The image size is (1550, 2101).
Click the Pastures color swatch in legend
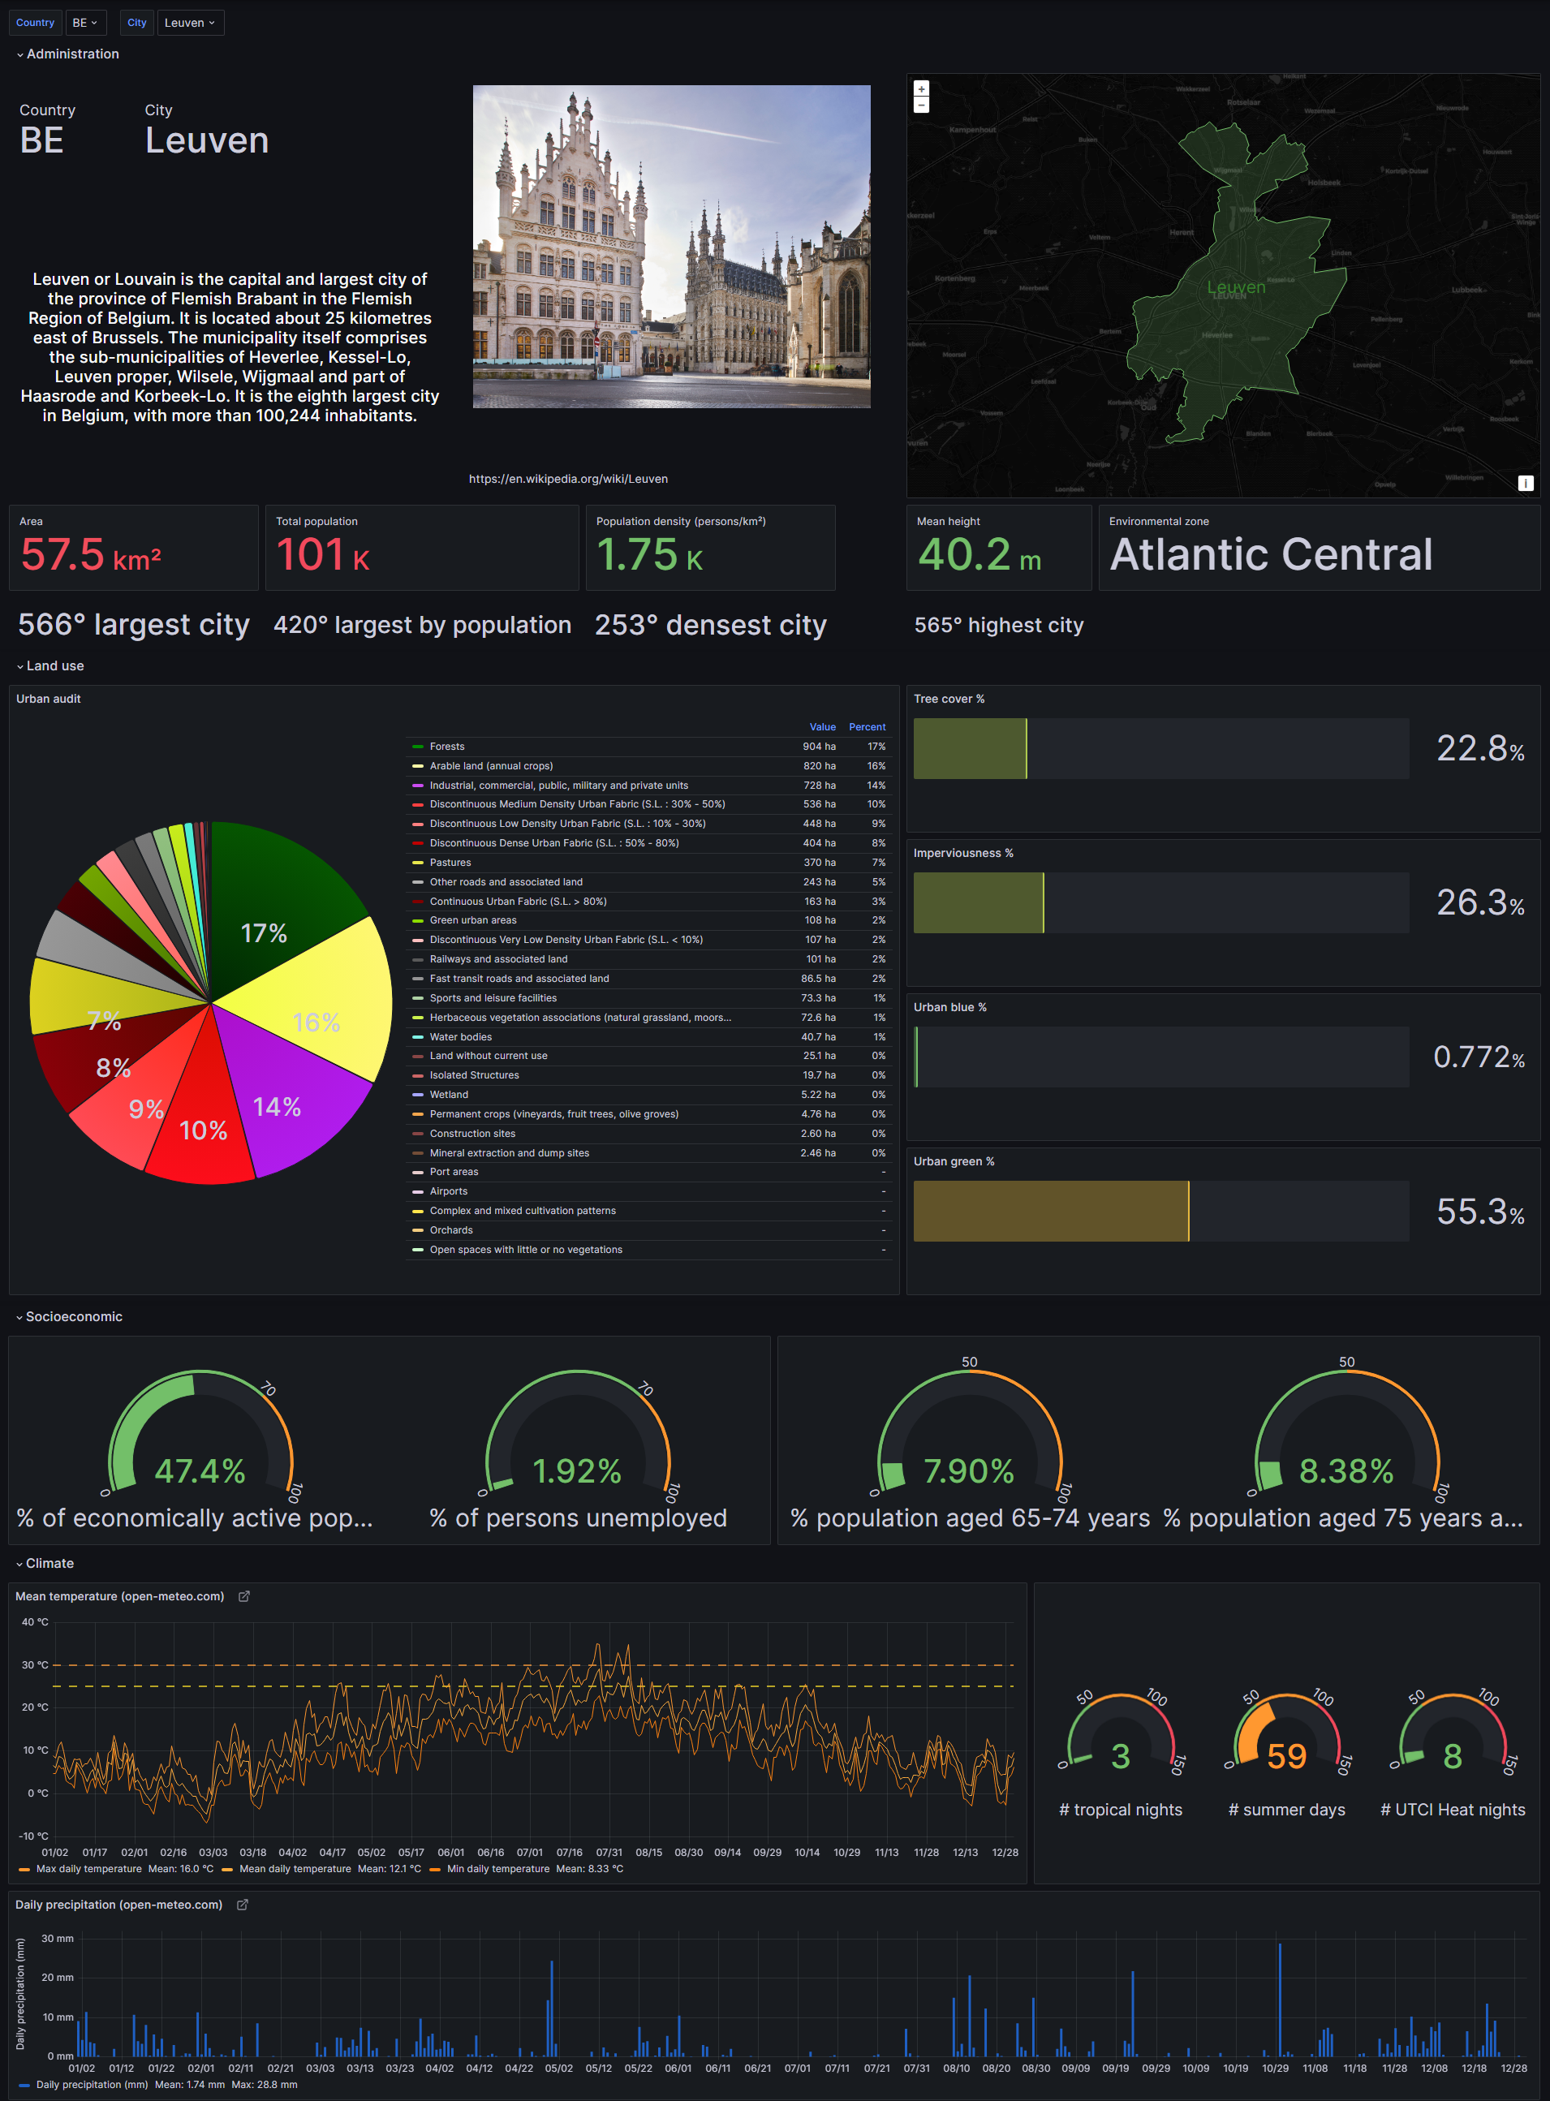tap(417, 863)
